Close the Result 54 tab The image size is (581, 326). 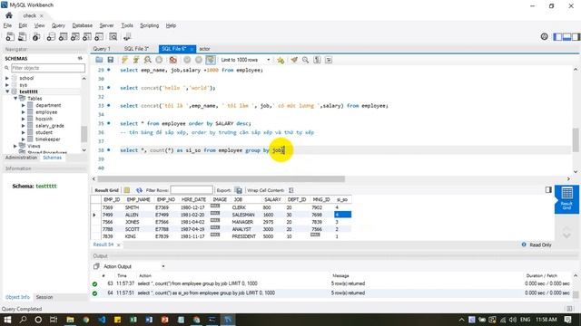119,244
